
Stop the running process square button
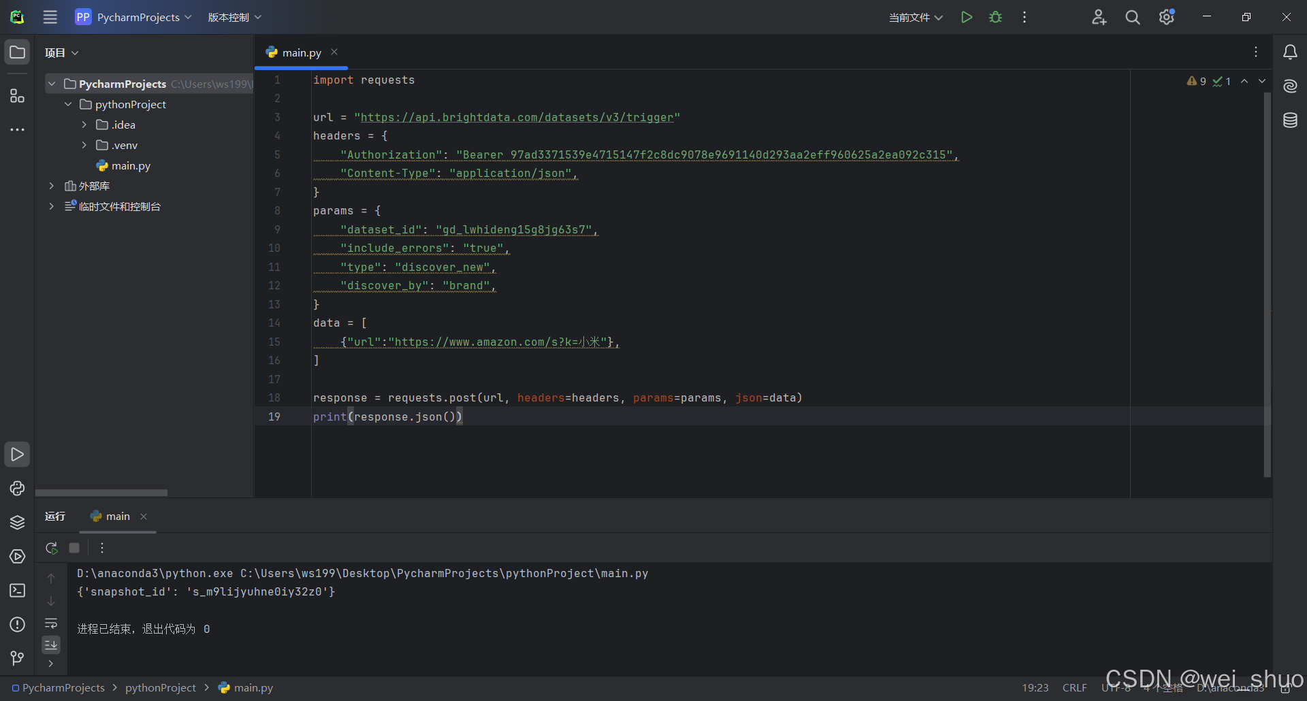tap(74, 548)
